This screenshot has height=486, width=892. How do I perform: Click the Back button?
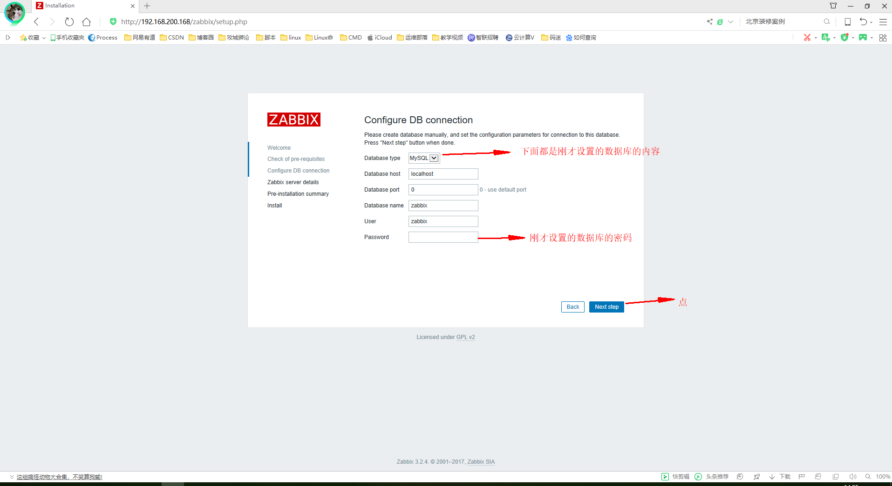[573, 307]
